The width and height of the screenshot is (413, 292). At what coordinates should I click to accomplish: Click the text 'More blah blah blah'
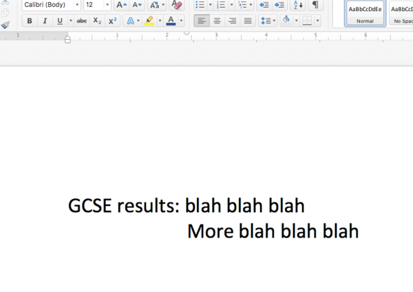pos(273,231)
